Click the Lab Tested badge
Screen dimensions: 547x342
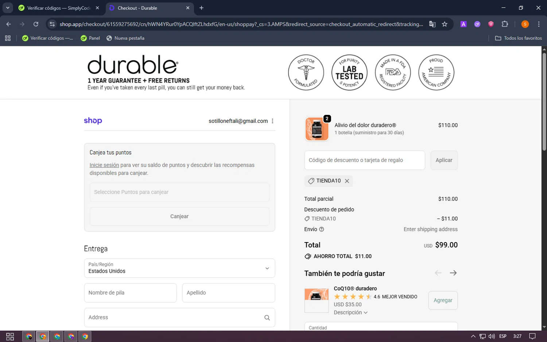coord(349,72)
